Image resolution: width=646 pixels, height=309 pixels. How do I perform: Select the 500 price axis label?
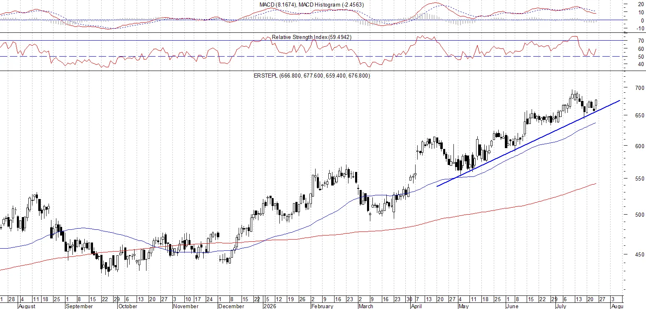pos(640,215)
